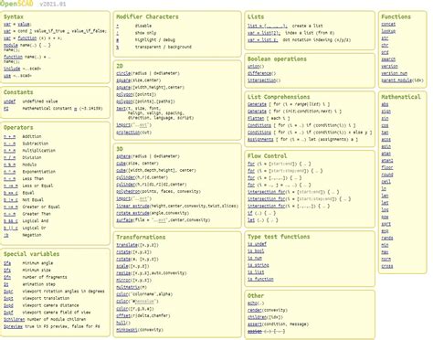Viewport: 433px width, 340px height.
Task: Click the assert(condition, message) link
Action: (x=255, y=324)
